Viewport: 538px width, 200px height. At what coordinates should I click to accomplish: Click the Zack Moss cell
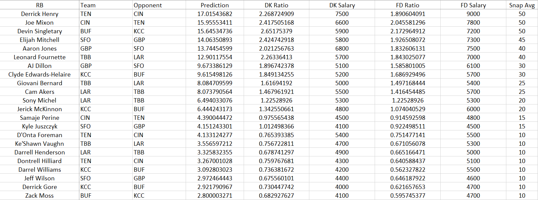pos(39,195)
